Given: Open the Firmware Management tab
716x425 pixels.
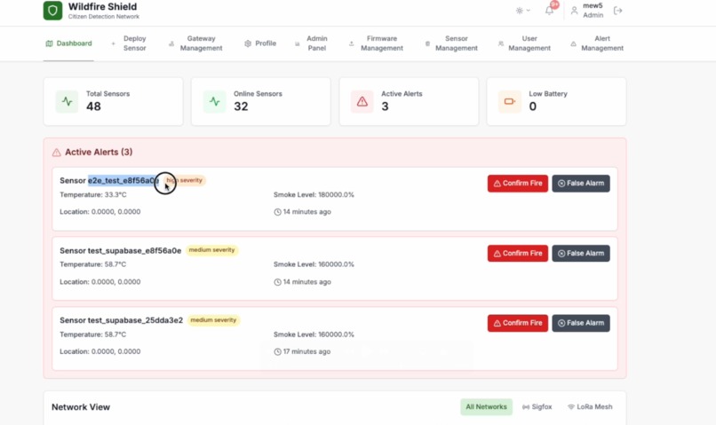Looking at the screenshot, I should pos(377,43).
